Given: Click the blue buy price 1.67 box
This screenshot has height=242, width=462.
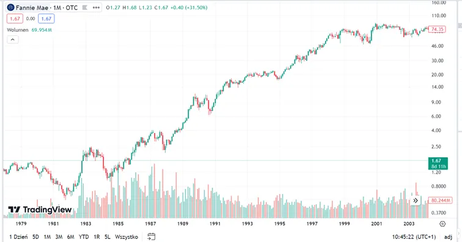Looking at the screenshot, I should (x=46, y=18).
